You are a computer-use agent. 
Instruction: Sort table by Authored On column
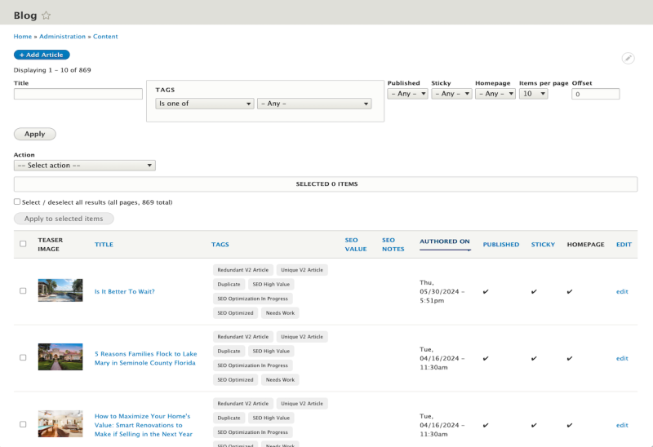coord(445,241)
